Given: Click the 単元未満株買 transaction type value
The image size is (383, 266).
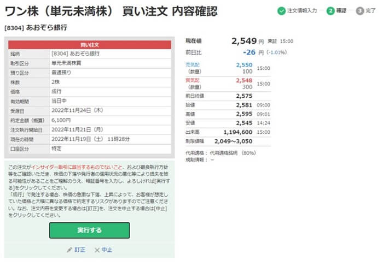Looking at the screenshot, I should click(66, 63).
